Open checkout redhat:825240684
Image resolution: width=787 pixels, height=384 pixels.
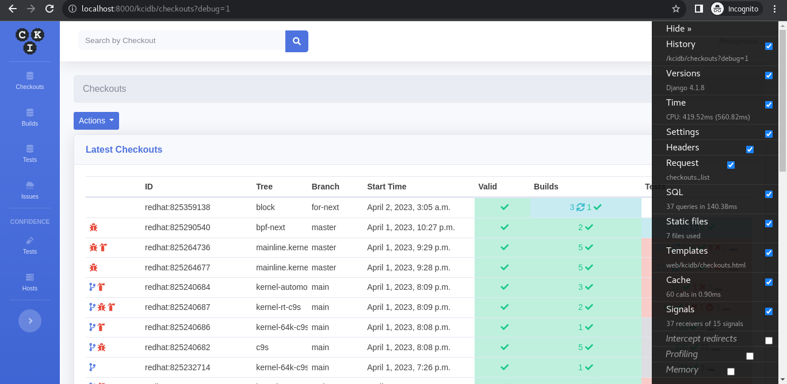[x=177, y=287]
